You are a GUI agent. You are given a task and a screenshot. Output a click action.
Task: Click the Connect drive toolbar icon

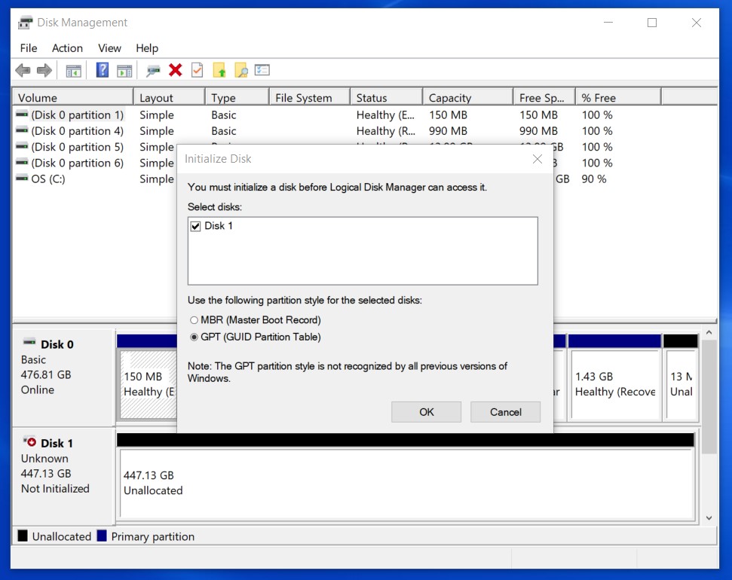pos(154,70)
